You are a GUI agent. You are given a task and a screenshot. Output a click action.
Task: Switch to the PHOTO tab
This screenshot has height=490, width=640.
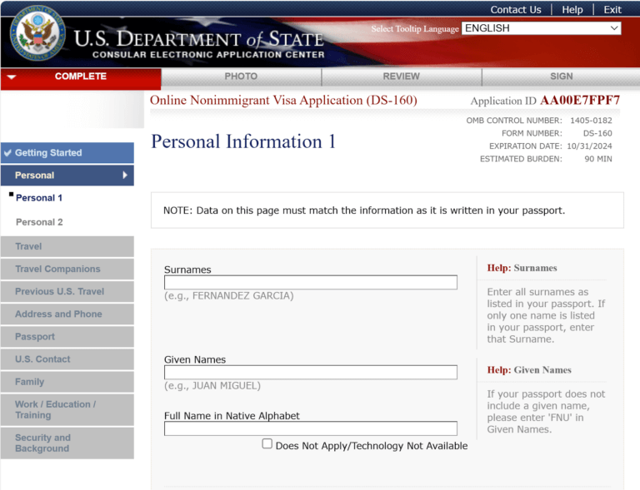241,77
